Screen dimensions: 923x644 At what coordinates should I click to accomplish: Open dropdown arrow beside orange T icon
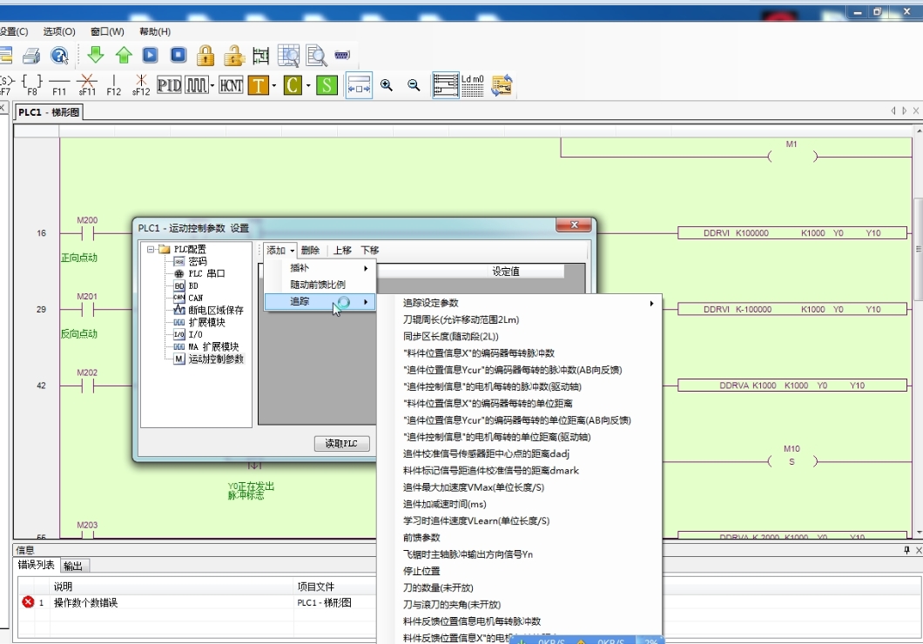(274, 85)
